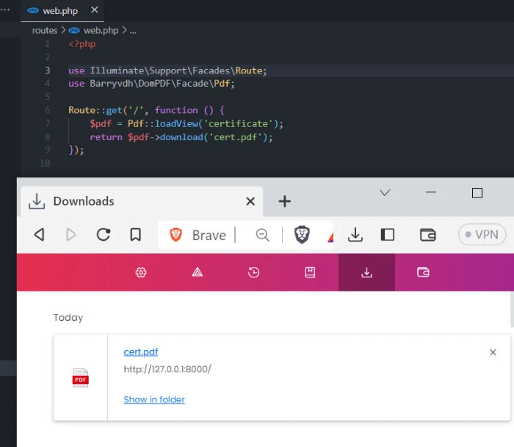The image size is (514, 447).
Task: Toggle the browser sidebar panel
Action: [388, 235]
